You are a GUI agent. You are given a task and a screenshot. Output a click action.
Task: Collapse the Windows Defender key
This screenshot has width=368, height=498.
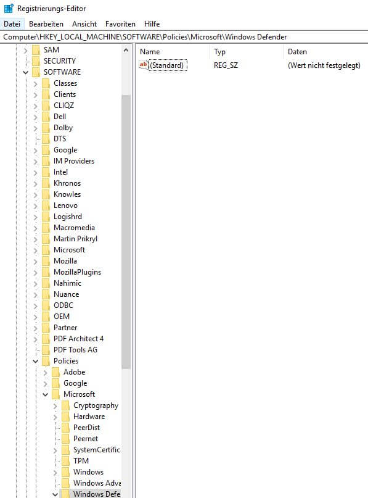pos(55,494)
